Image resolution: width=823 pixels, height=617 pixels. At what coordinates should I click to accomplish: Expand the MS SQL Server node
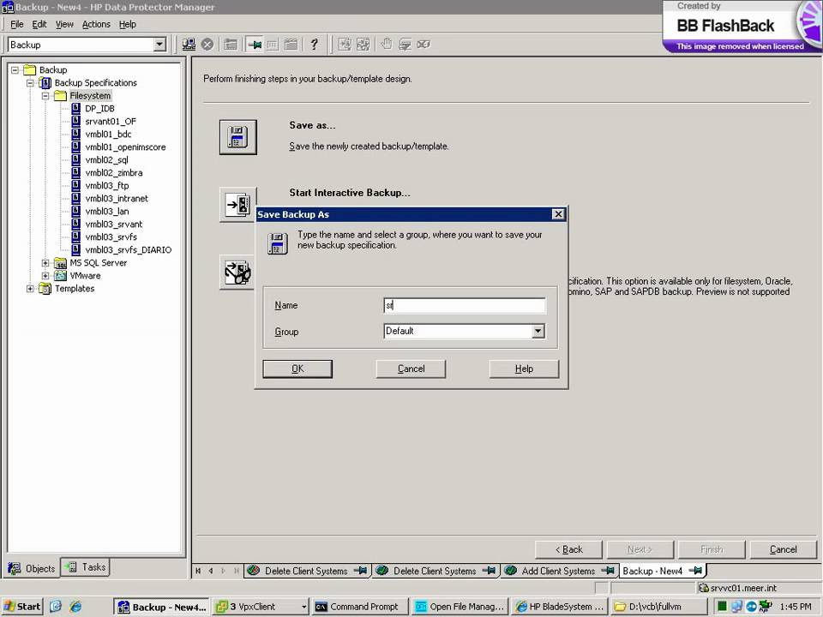(45, 263)
